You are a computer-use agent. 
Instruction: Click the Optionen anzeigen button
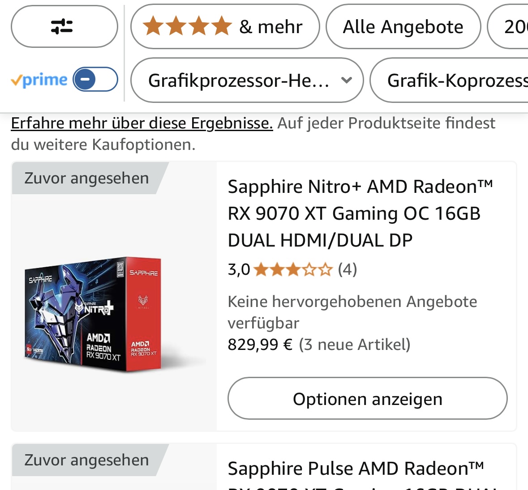[x=367, y=398]
